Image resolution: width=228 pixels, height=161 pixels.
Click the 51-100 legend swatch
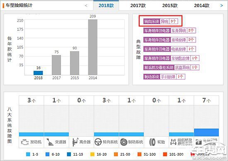[139, 154]
